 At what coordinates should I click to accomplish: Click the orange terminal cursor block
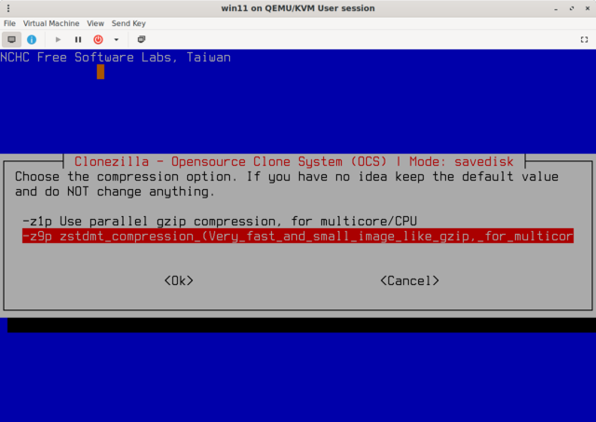coord(101,72)
